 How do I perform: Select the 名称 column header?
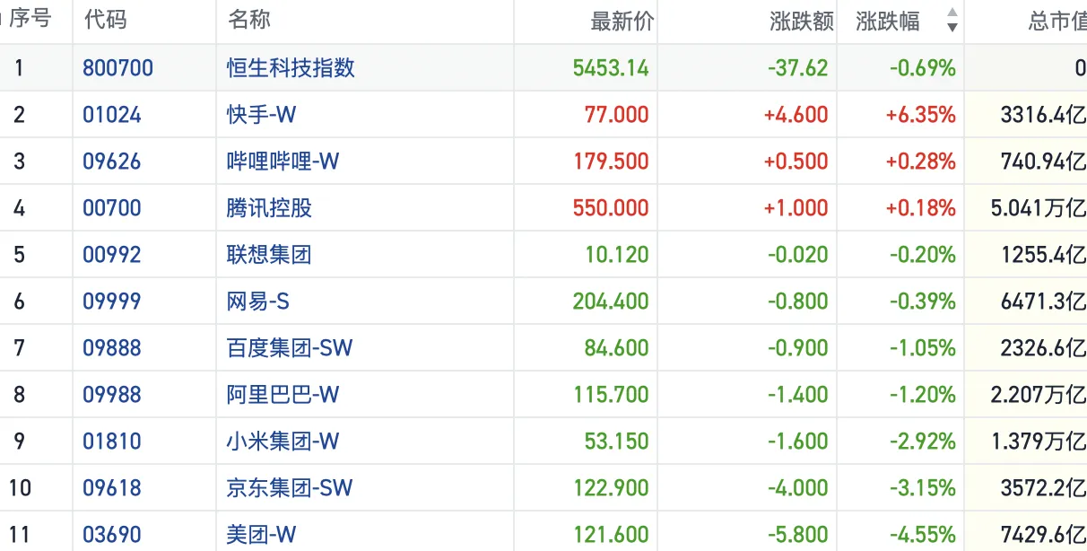[x=248, y=20]
